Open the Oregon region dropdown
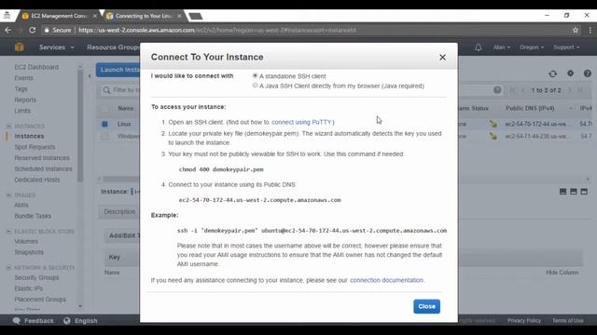 [x=532, y=47]
